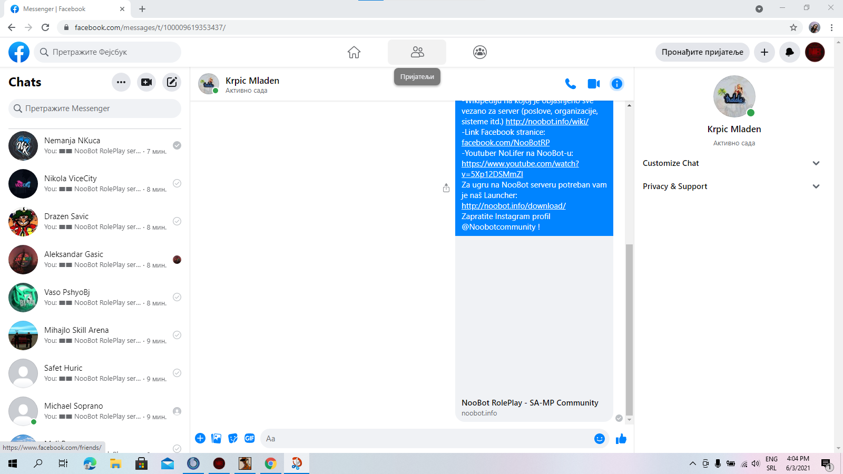Viewport: 843px width, 474px height.
Task: Open a new browser tab
Action: pos(142,9)
